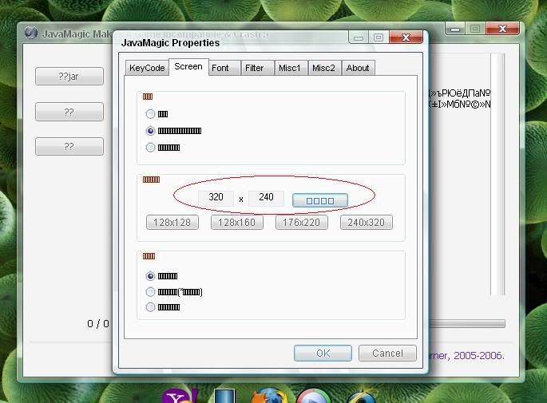Close the JavaMagic Properties dialog
The image size is (547, 403).
point(406,37)
